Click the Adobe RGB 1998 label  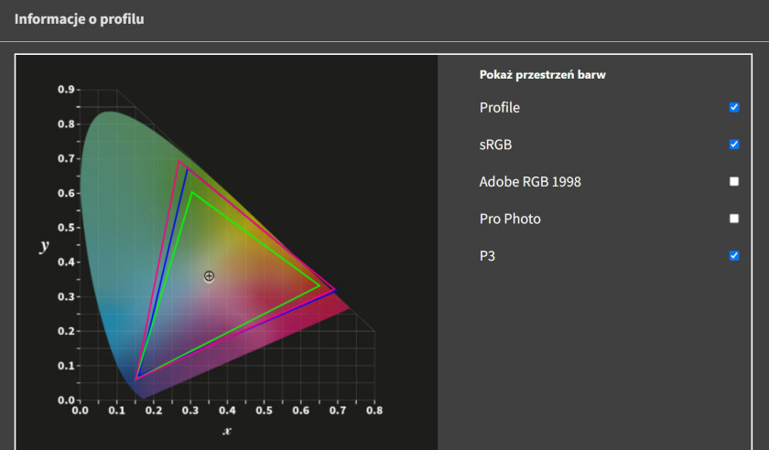pos(530,182)
